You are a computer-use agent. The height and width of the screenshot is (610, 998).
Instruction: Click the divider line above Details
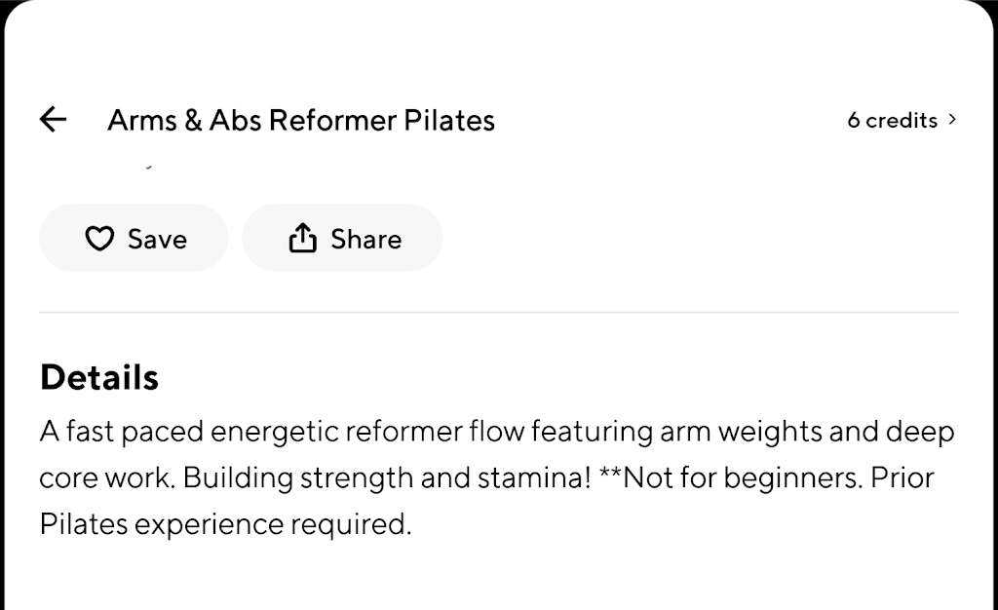(x=498, y=313)
